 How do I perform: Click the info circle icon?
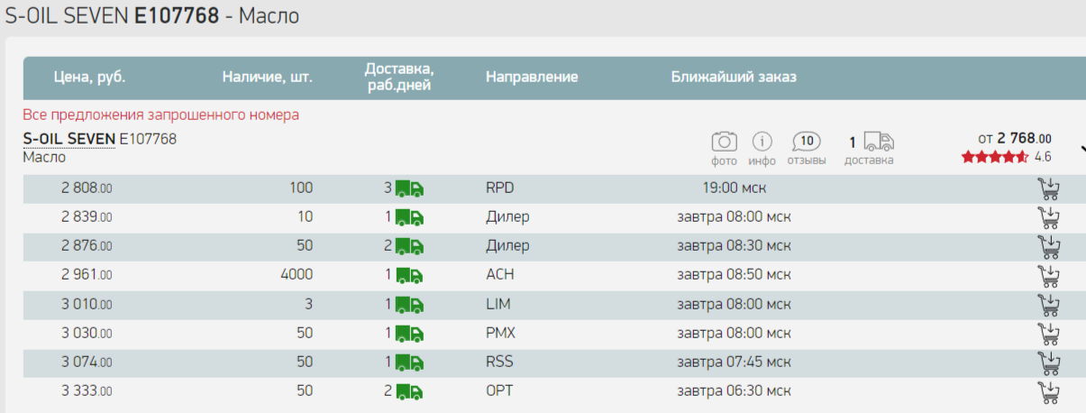click(762, 142)
